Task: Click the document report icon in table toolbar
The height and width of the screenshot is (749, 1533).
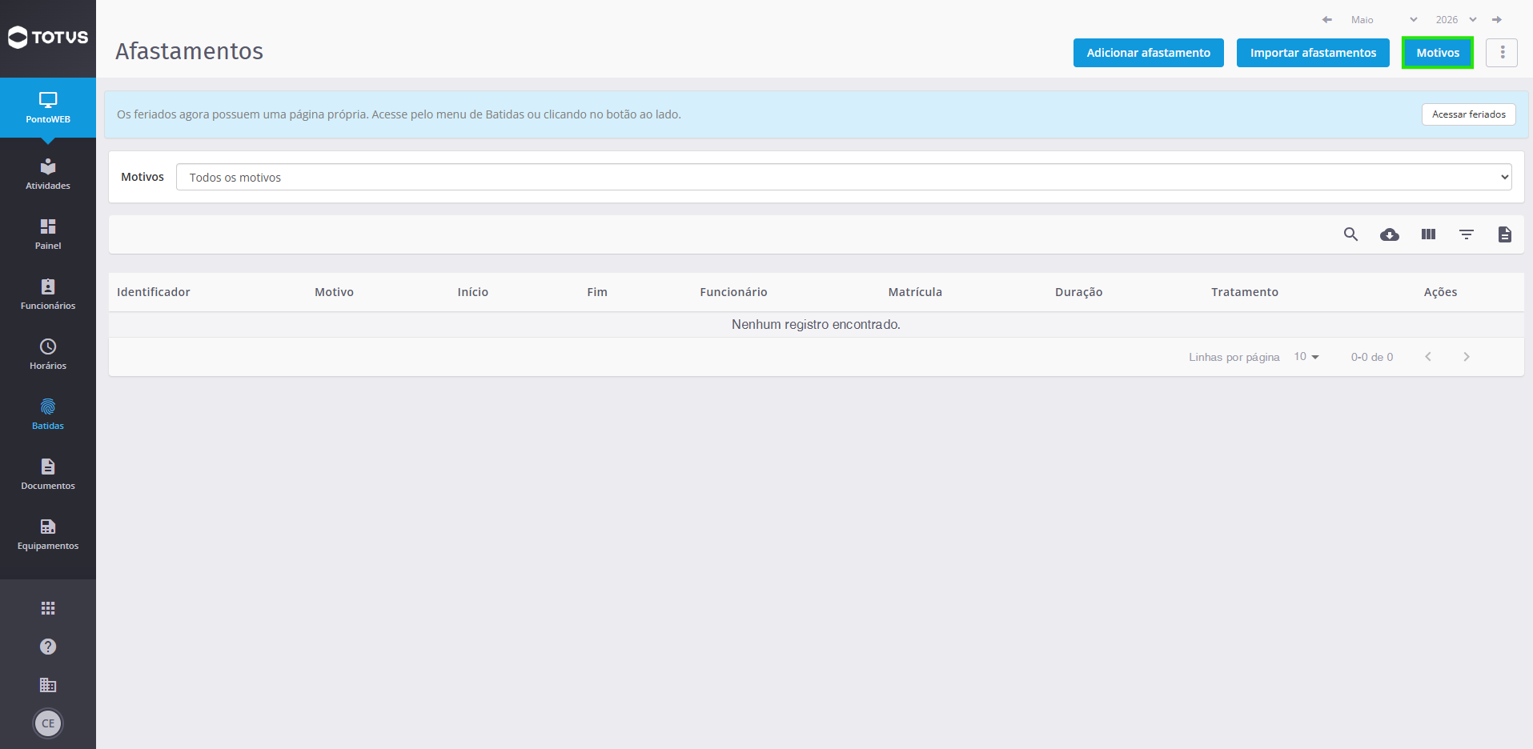Action: point(1504,234)
